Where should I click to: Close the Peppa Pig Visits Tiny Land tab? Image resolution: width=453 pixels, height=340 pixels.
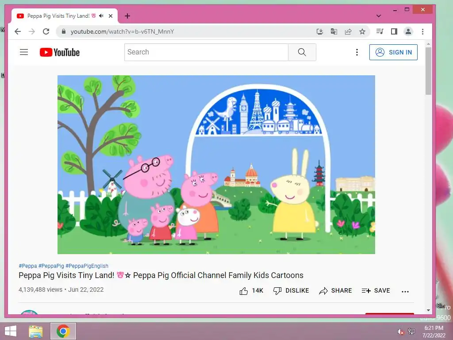110,16
